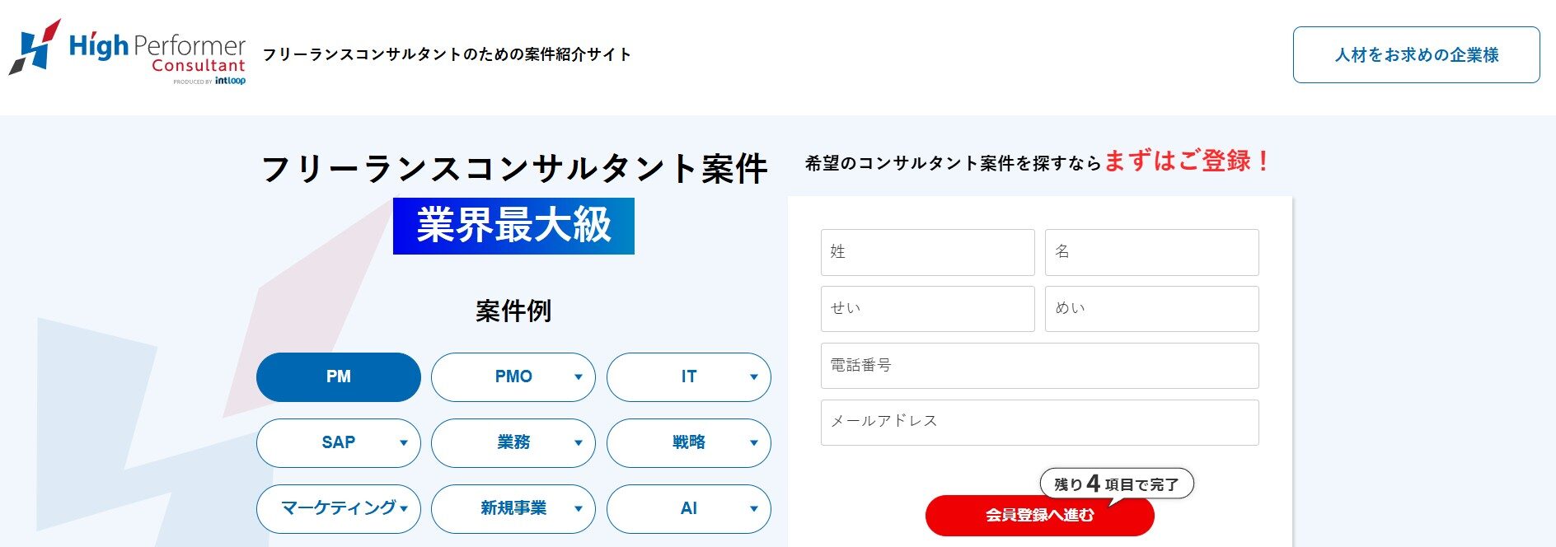Click the 人材をお求めの企業様 link
This screenshot has height=547, width=1556.
(1417, 54)
